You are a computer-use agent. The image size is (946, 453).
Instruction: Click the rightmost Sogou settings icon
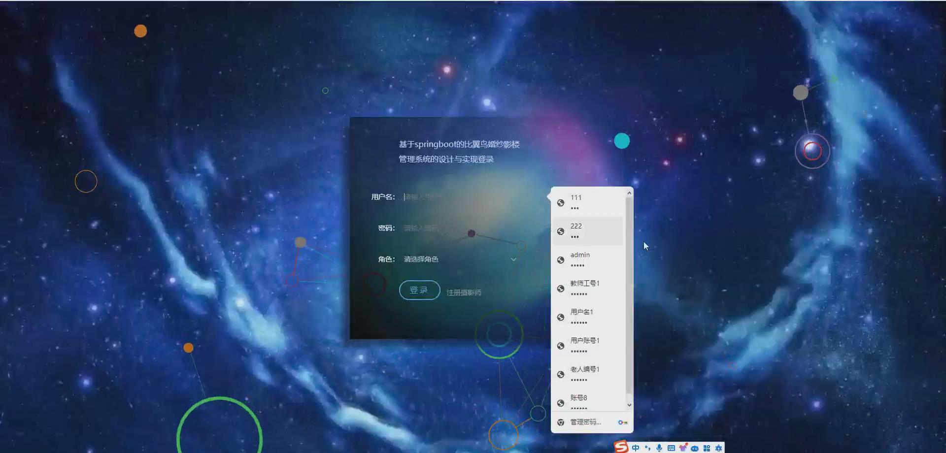click(719, 447)
